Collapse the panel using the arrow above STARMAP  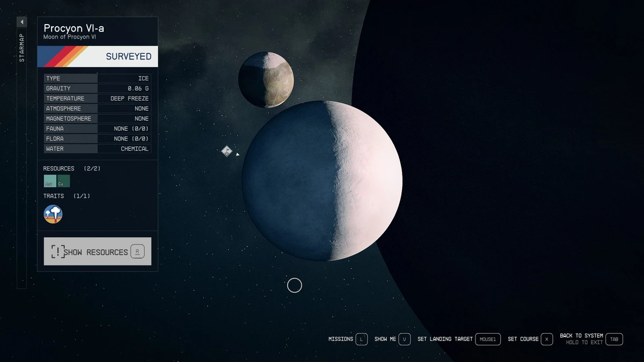coord(21,21)
